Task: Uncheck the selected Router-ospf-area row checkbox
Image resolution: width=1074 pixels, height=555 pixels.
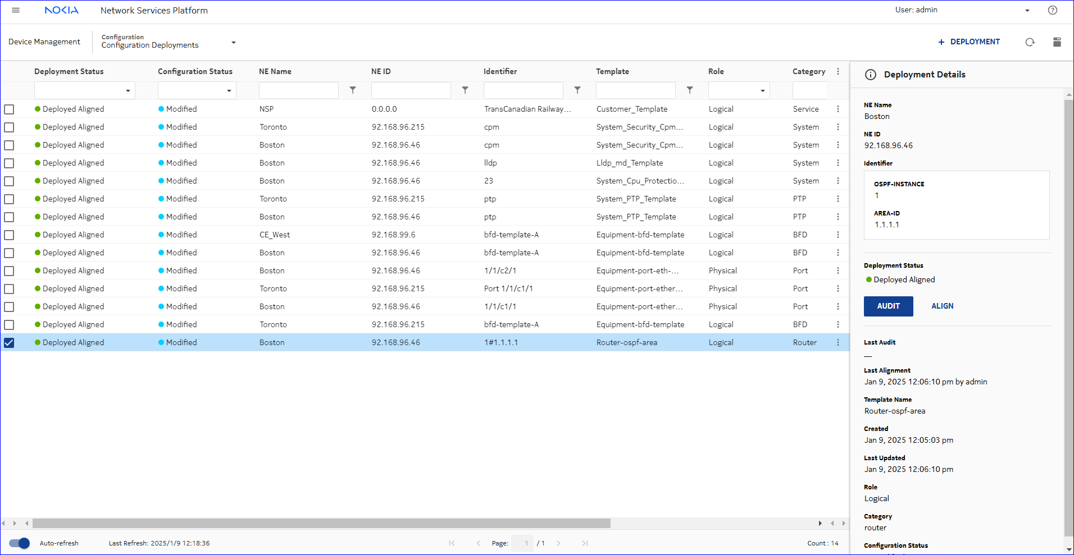Action: [9, 342]
